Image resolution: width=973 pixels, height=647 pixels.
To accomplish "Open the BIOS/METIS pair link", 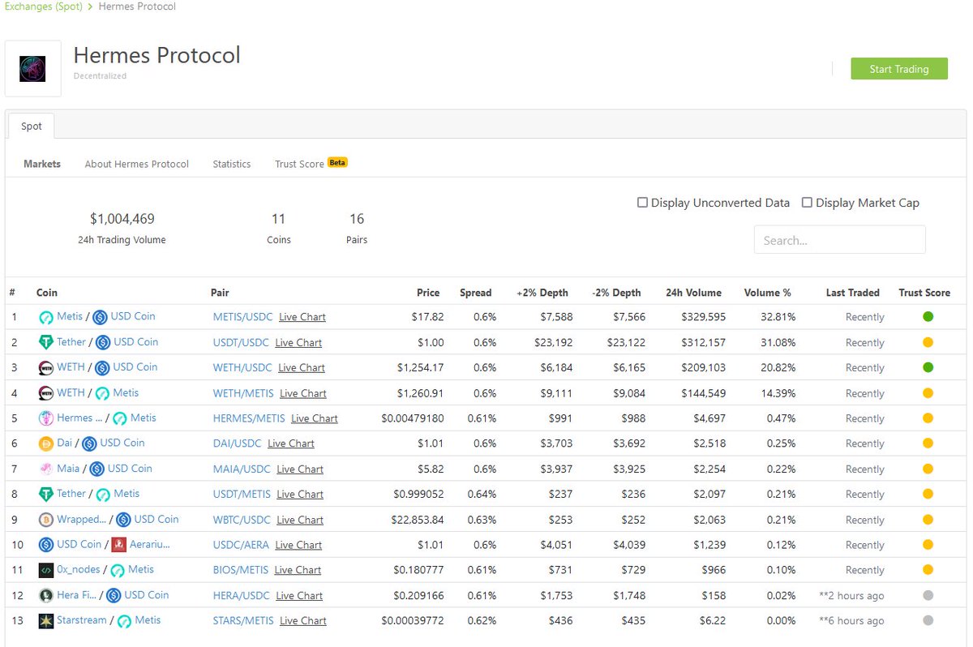I will tap(240, 570).
